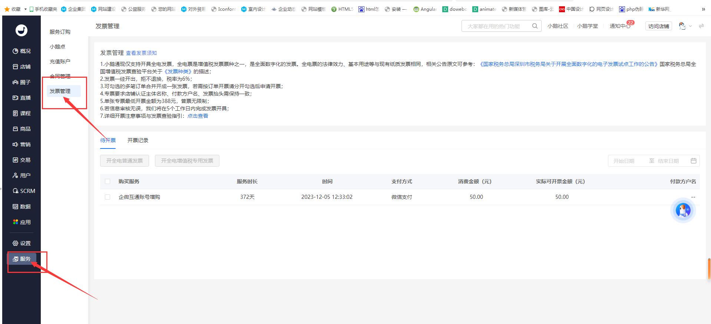The image size is (711, 324).
Task: Click the search magnifier icon
Action: click(x=535, y=26)
